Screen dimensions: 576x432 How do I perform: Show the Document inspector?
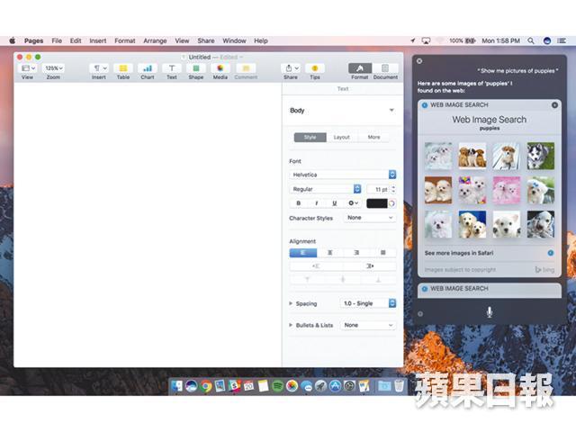coord(385,68)
